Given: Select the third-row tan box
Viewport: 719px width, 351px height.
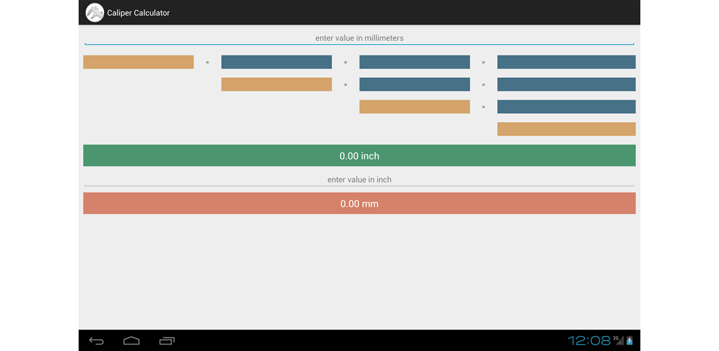Looking at the screenshot, I should click(x=414, y=107).
